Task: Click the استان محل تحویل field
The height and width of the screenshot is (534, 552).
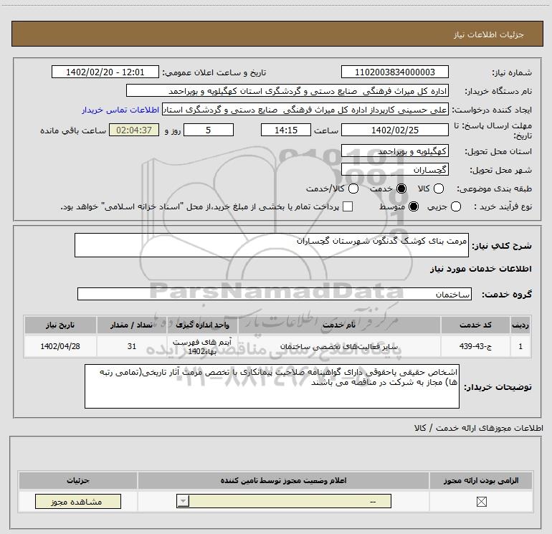Action: pos(394,151)
